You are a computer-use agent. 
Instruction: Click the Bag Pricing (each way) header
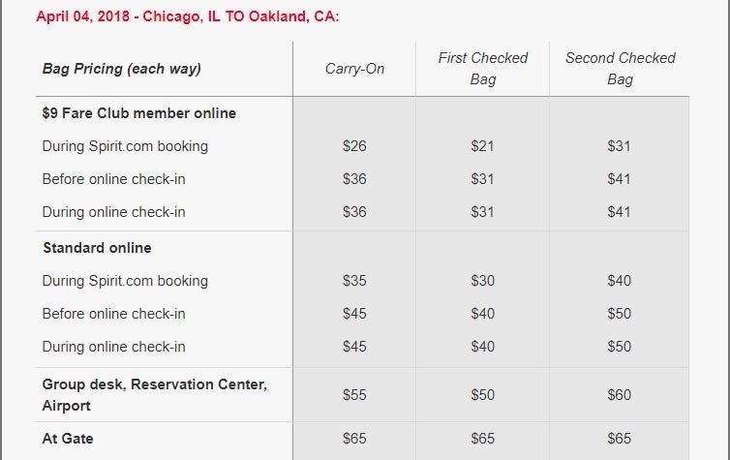tap(122, 69)
